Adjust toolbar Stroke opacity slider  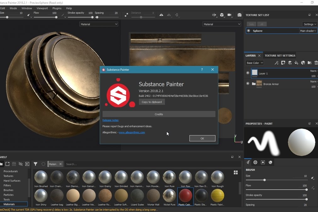(81, 17)
